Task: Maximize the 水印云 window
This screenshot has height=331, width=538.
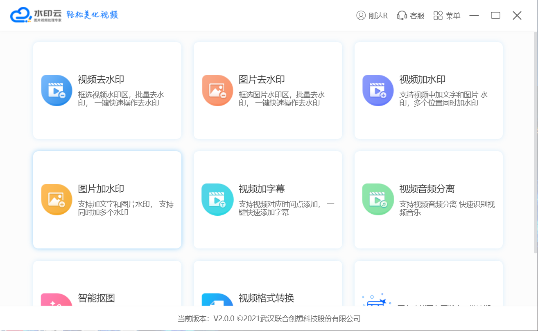Action: 496,16
